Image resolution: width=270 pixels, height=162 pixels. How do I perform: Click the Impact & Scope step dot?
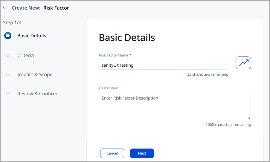(x=8, y=74)
